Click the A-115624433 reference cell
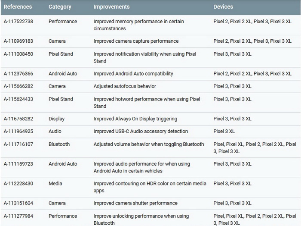The width and height of the screenshot is (301, 226). [18, 99]
